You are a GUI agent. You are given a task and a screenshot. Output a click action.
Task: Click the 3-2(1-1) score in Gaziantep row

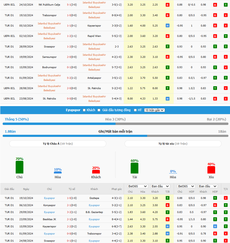[72, 212]
